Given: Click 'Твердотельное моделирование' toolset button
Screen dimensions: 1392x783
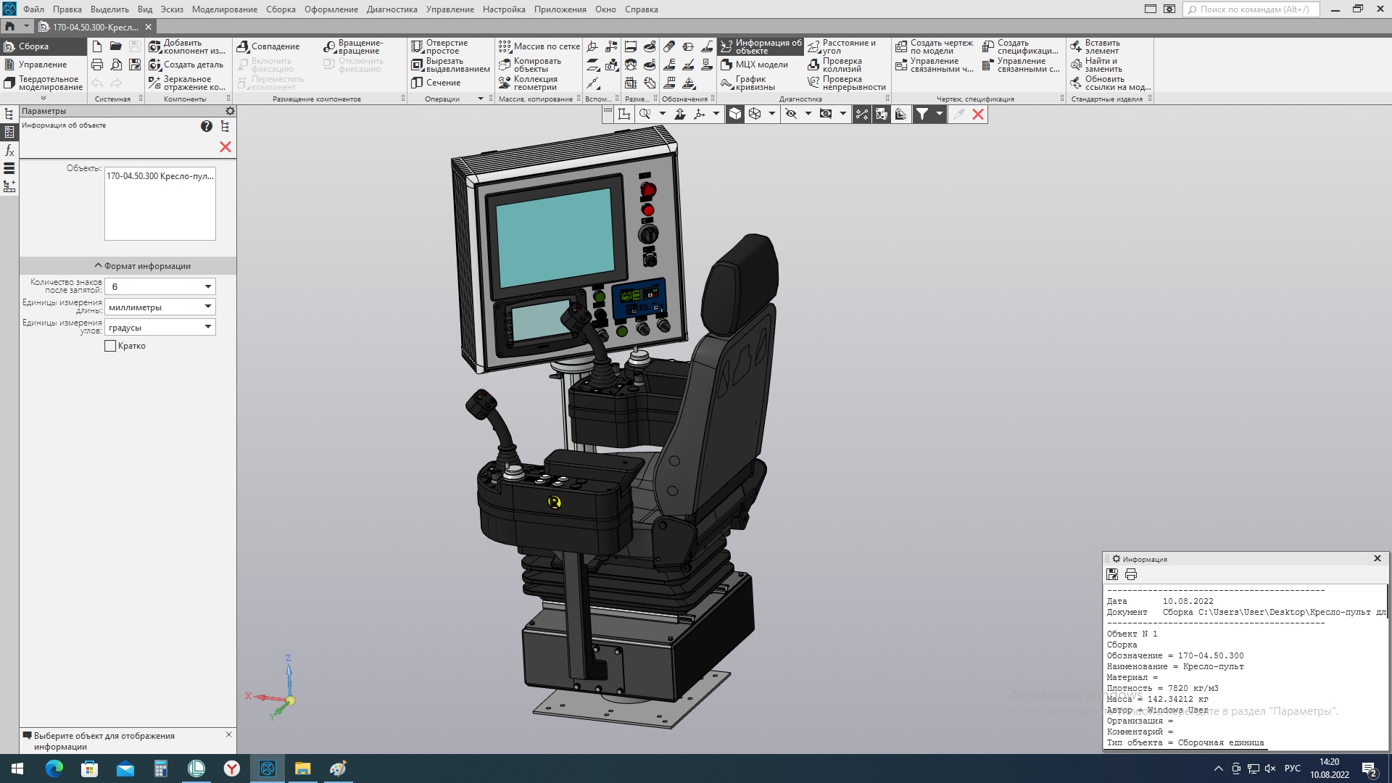Looking at the screenshot, I should coord(43,83).
